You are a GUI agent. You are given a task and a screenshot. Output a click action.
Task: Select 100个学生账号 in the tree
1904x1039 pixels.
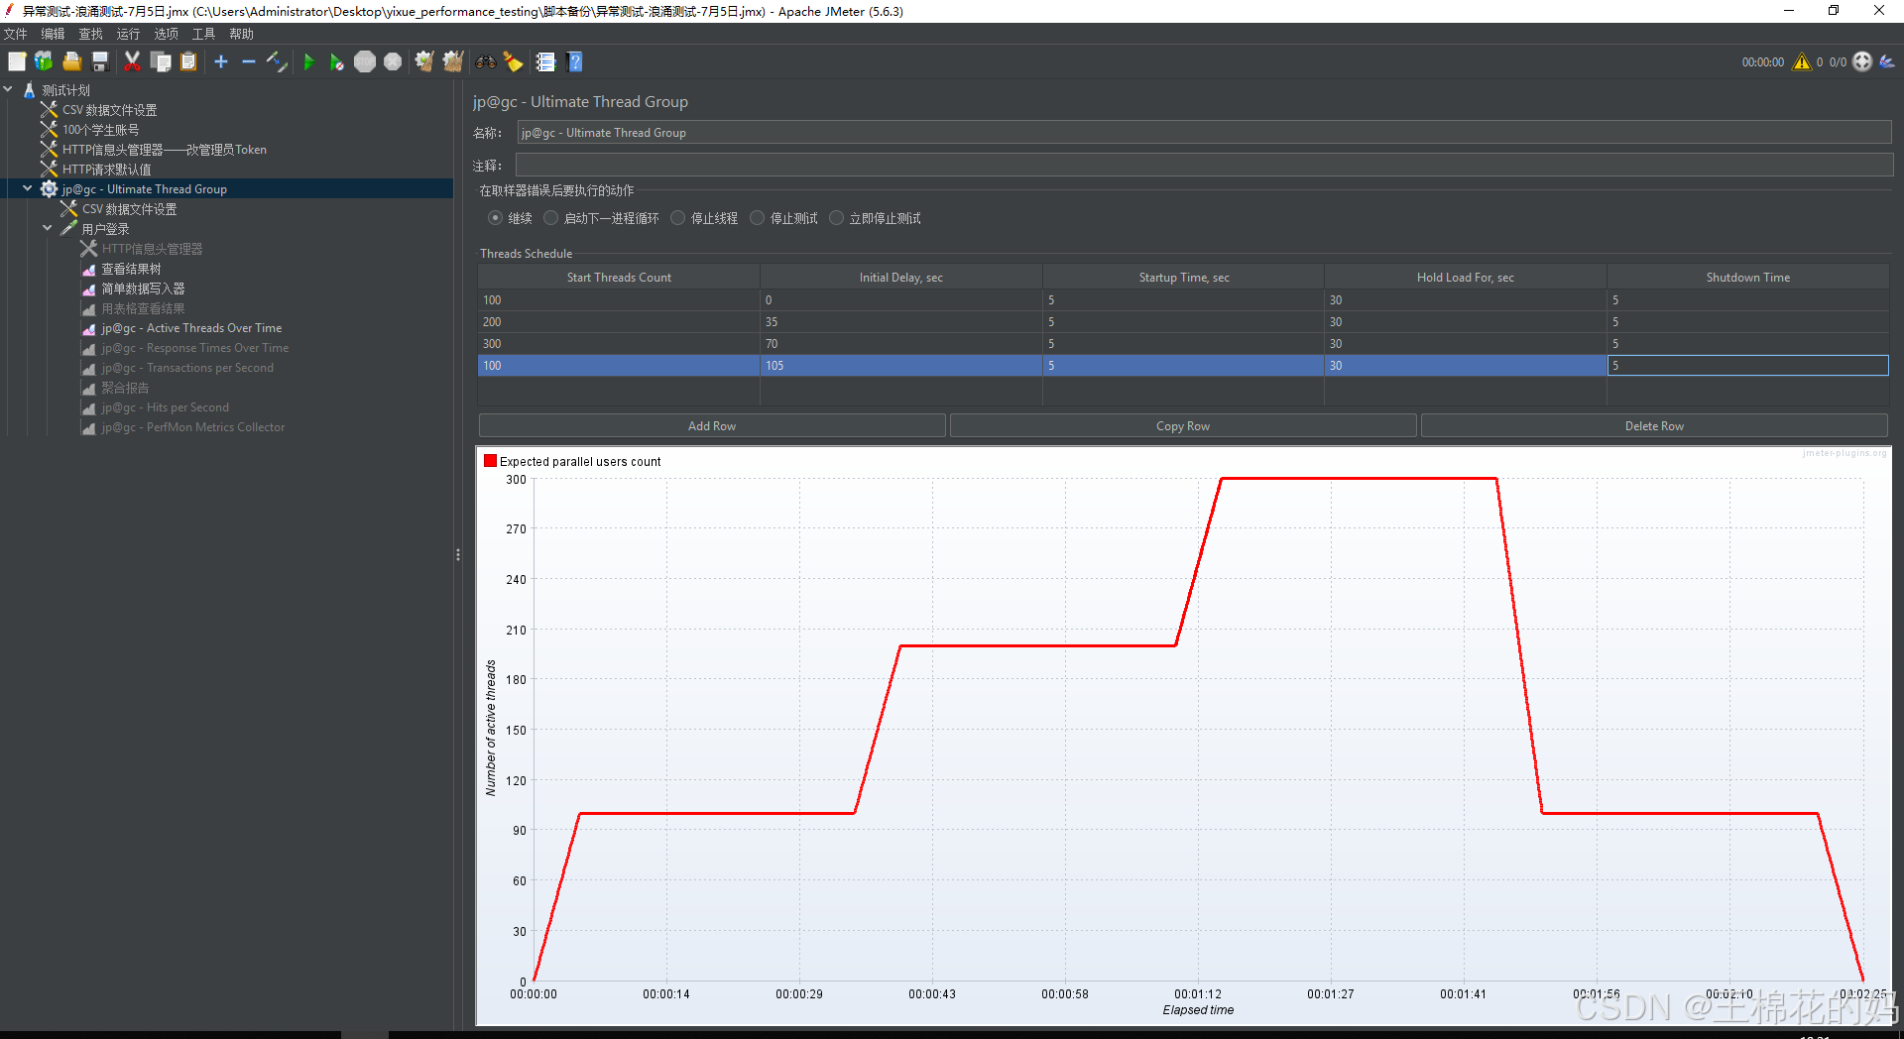pyautogui.click(x=101, y=130)
